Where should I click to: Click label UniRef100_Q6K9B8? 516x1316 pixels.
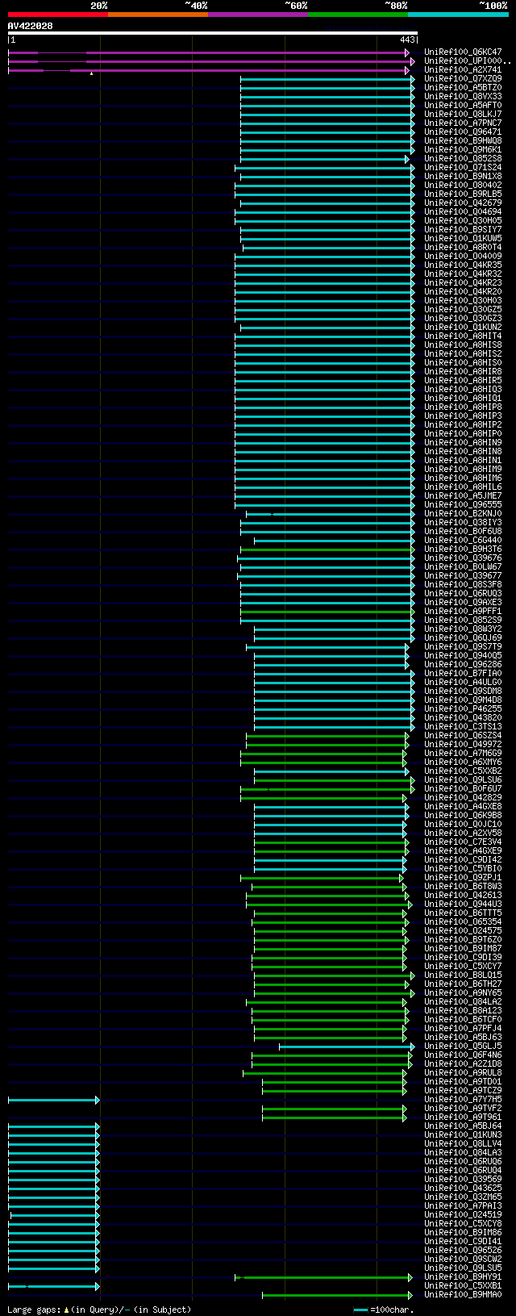(463, 816)
